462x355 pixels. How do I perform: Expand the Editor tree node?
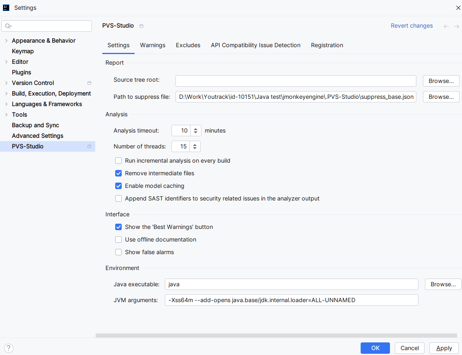point(6,62)
